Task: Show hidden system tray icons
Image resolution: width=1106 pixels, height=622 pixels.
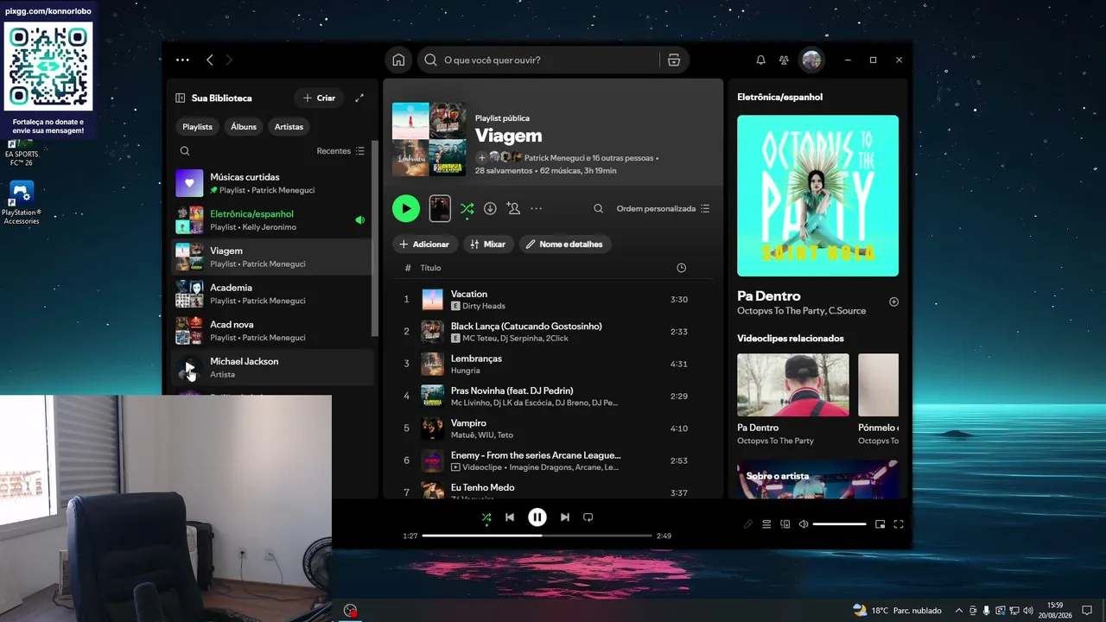Action: coord(958,611)
